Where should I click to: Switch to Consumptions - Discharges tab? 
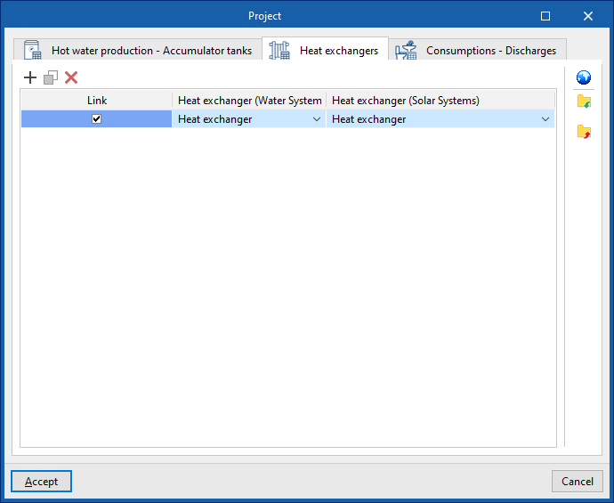477,51
